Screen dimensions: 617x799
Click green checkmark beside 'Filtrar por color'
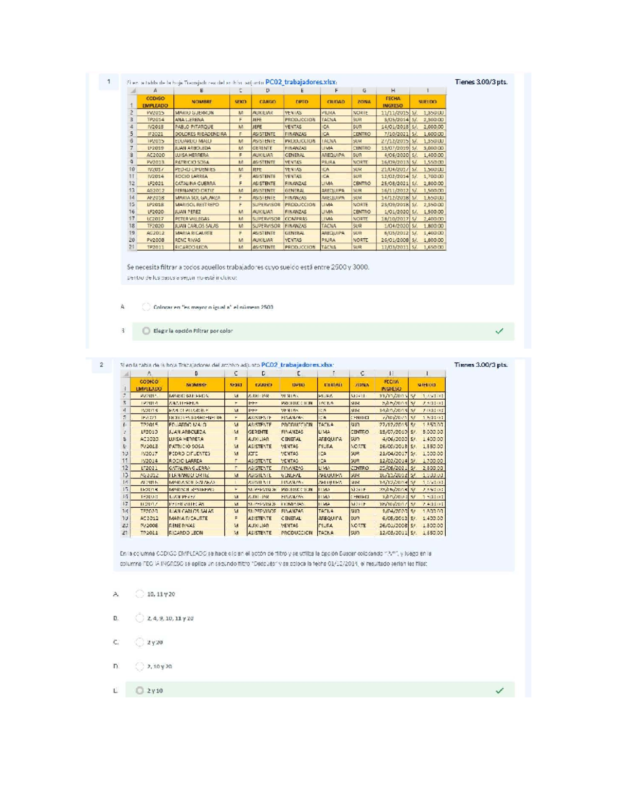tap(499, 331)
